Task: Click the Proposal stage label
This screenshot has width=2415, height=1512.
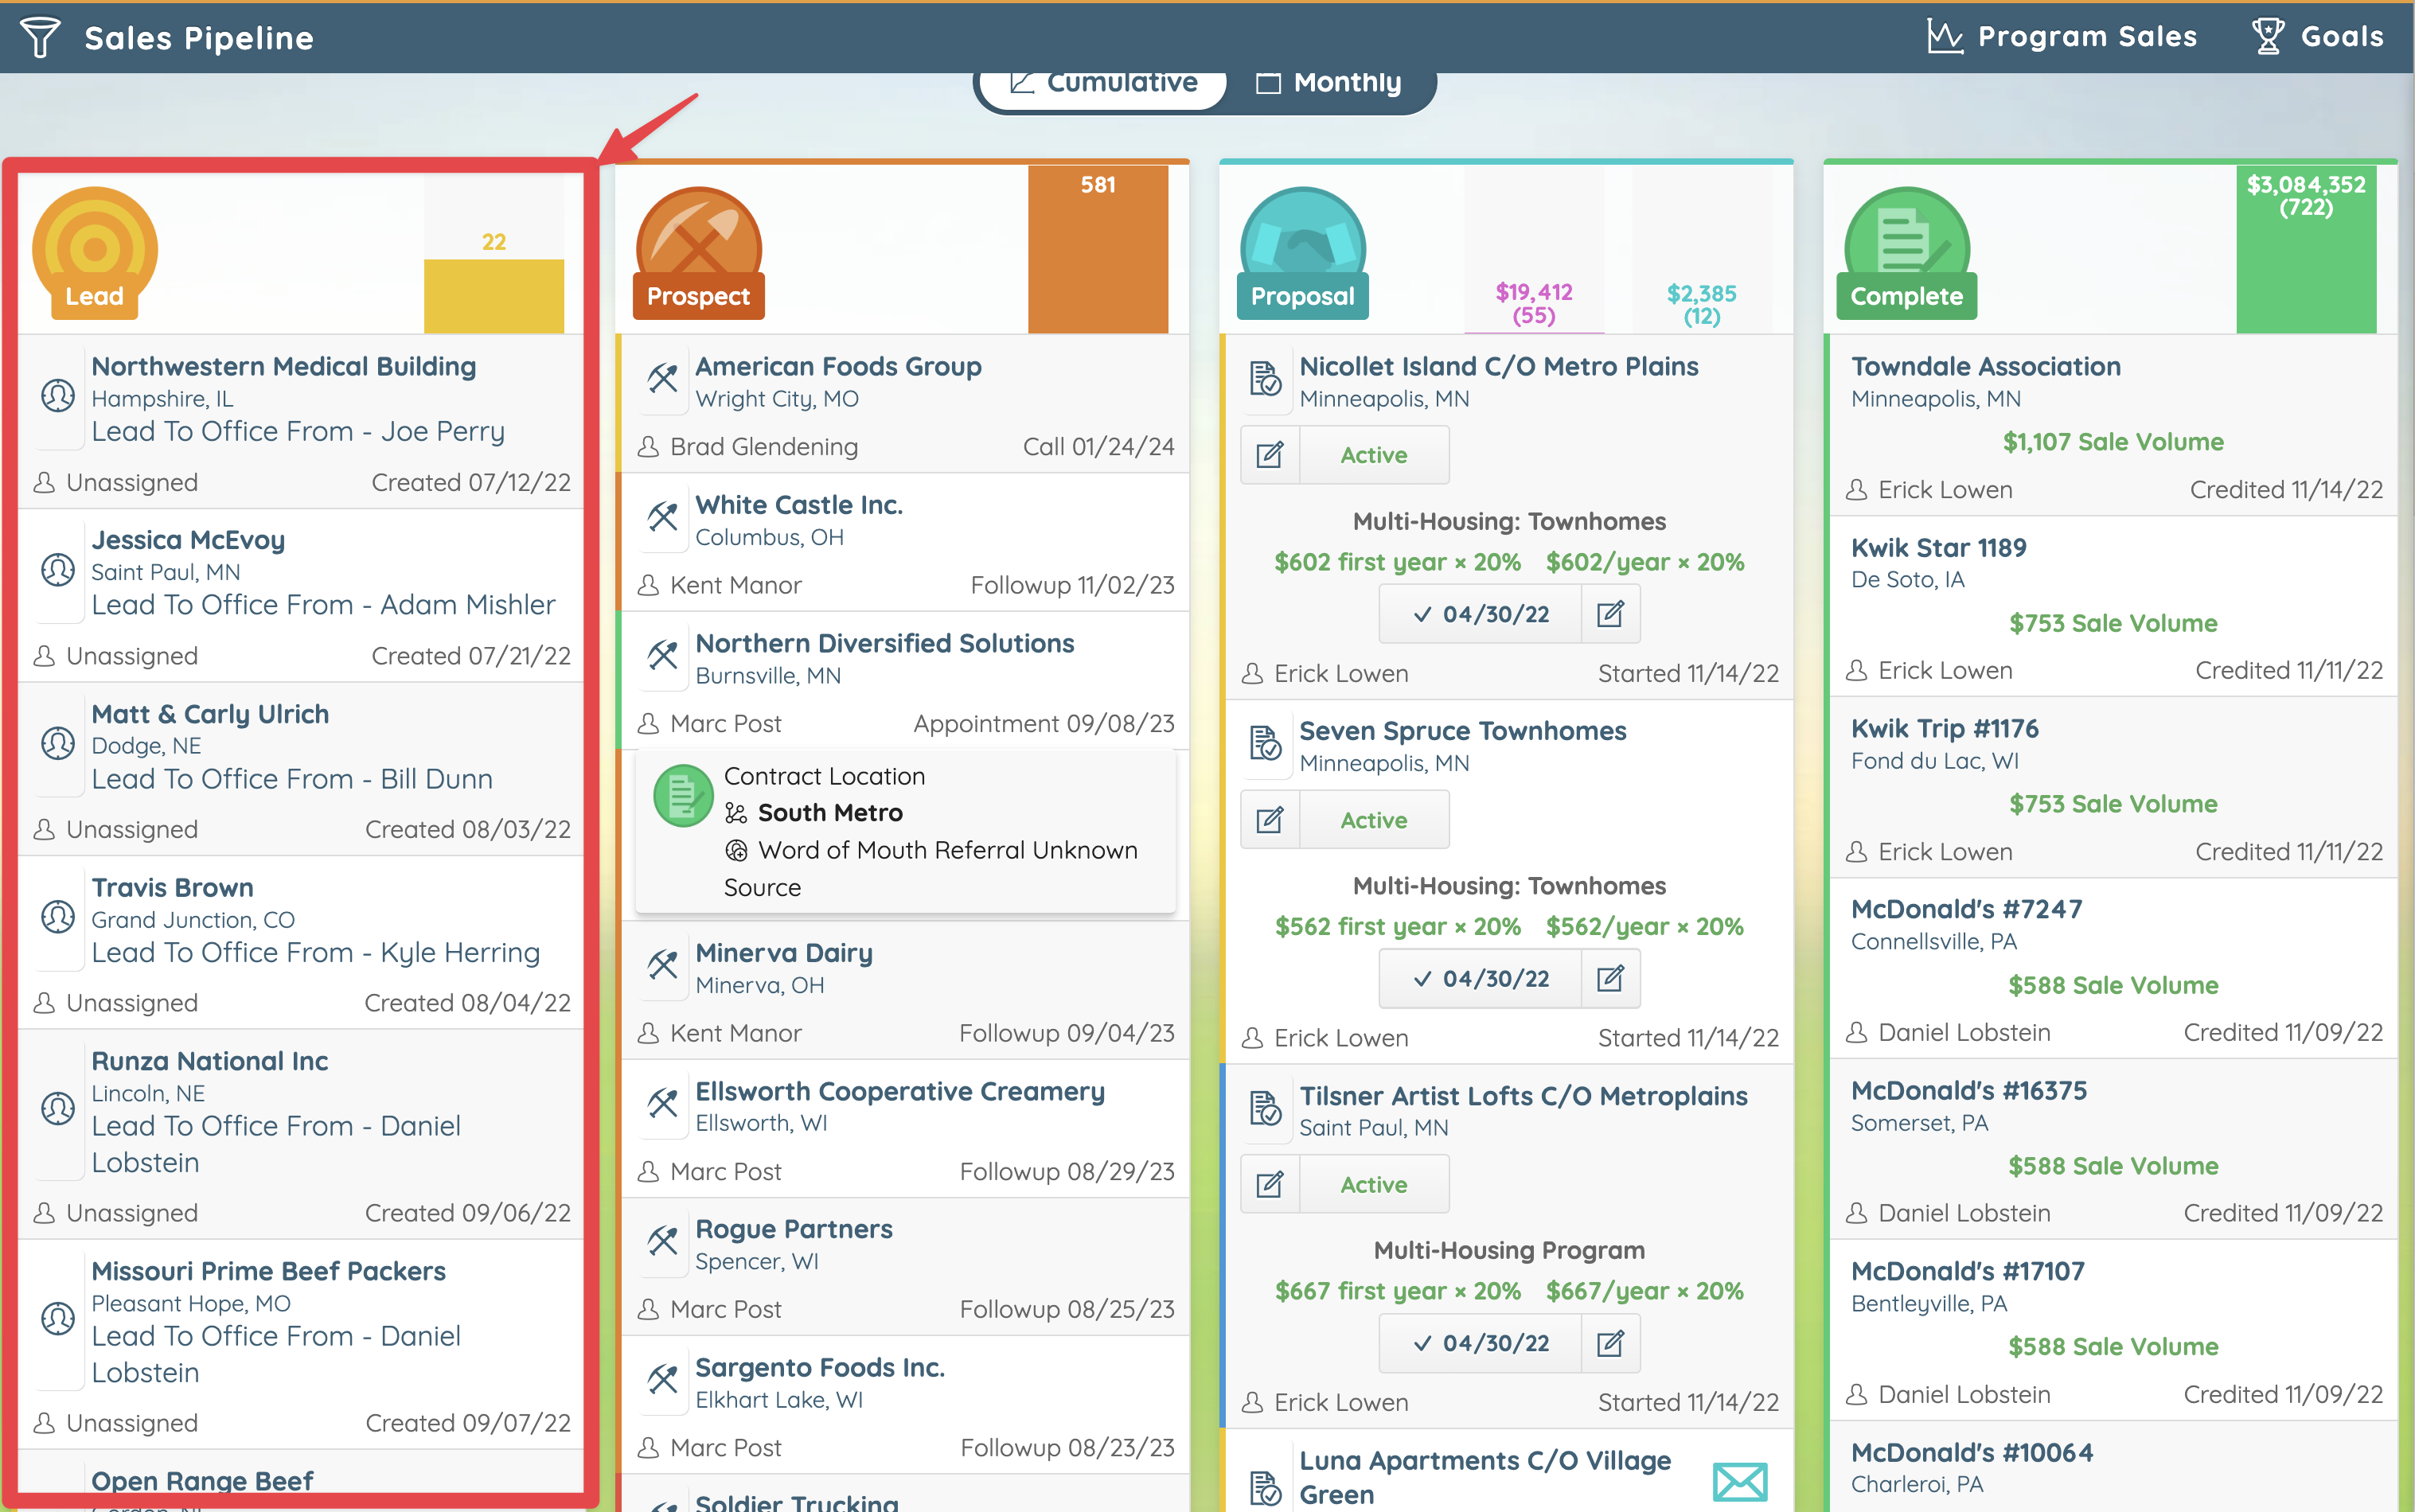Action: [x=1302, y=296]
